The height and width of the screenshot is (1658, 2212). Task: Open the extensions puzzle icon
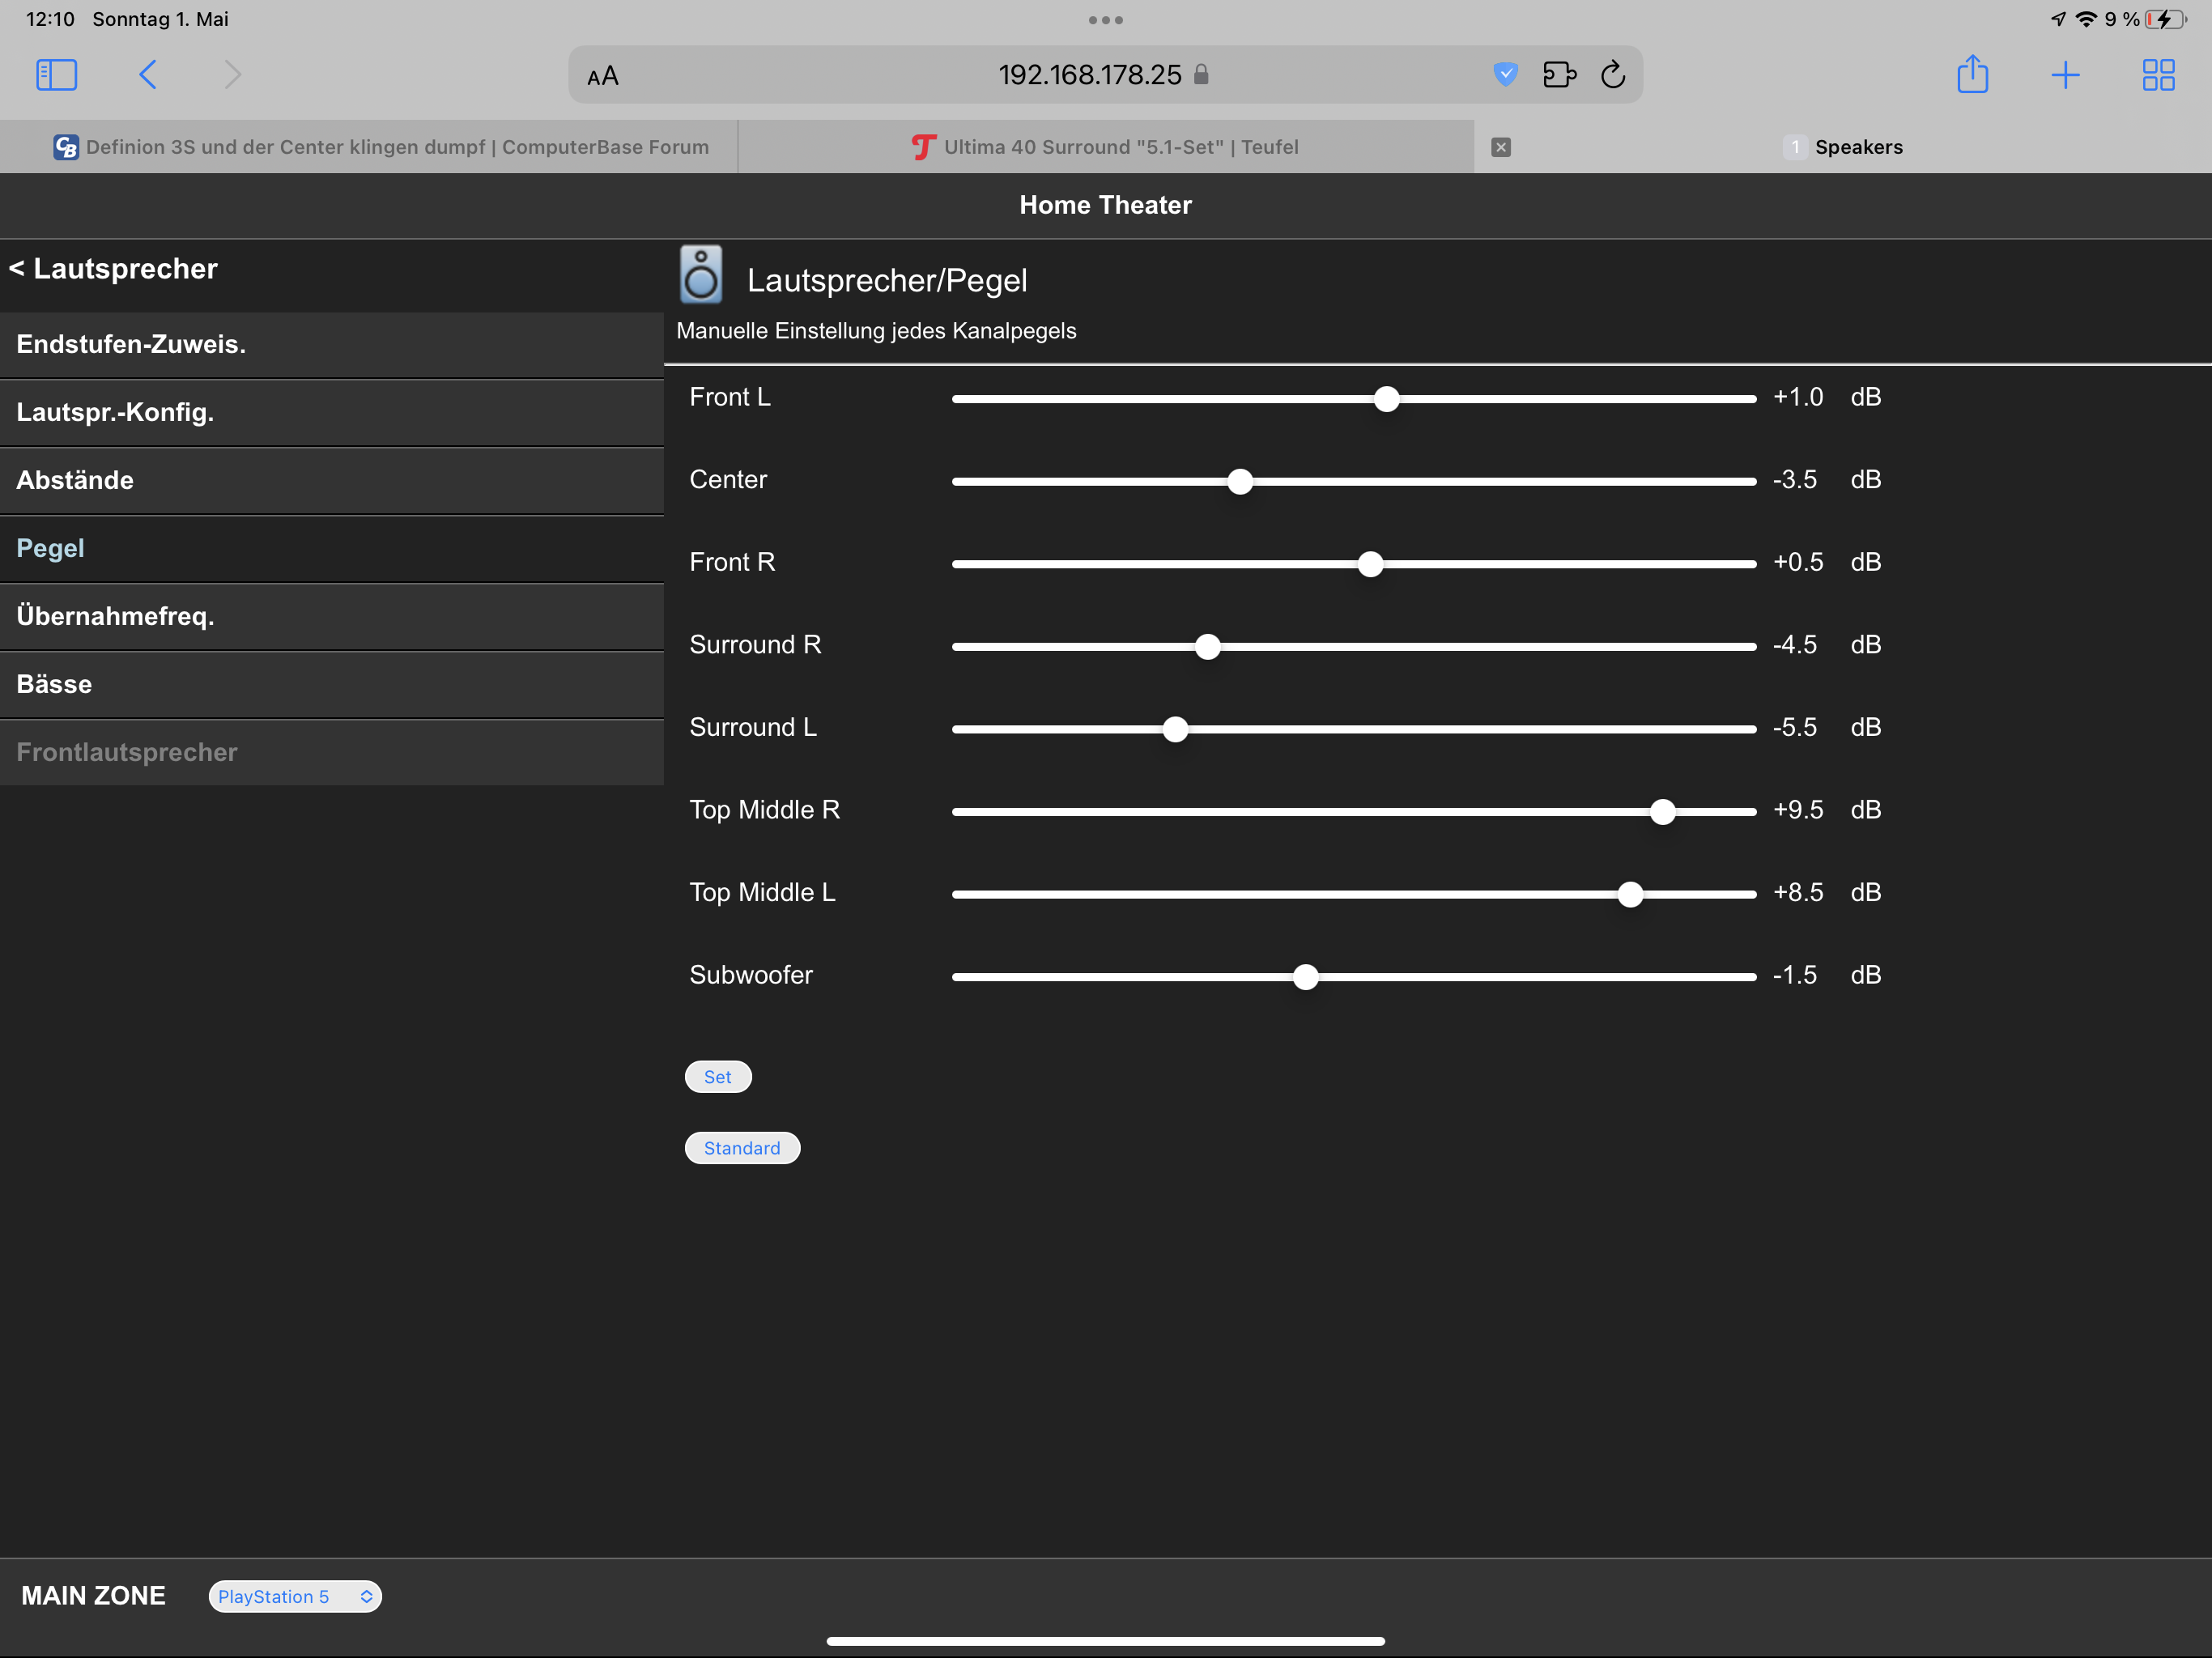1559,75
